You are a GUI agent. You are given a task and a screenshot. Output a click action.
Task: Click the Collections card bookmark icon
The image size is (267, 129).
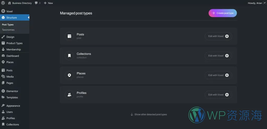click(x=69, y=56)
